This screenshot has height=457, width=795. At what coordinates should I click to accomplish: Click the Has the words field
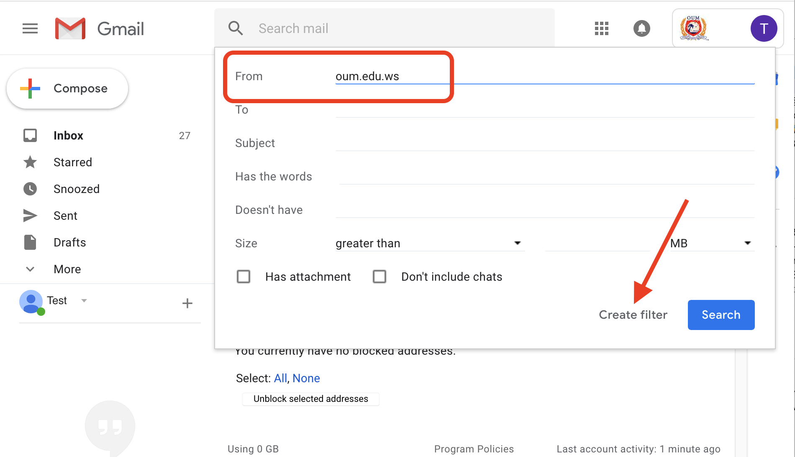(x=547, y=176)
